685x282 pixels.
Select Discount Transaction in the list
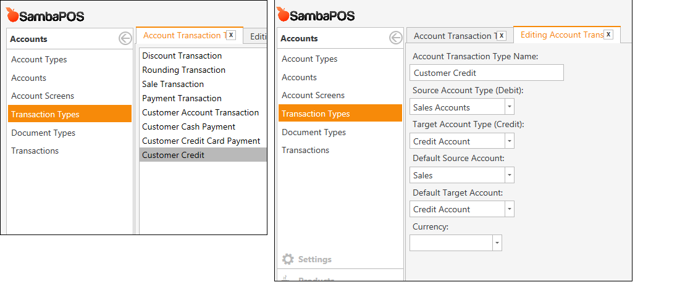182,56
